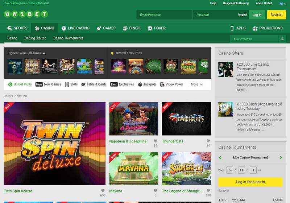Open the ThunderCats game image

pyautogui.click(x=186, y=119)
